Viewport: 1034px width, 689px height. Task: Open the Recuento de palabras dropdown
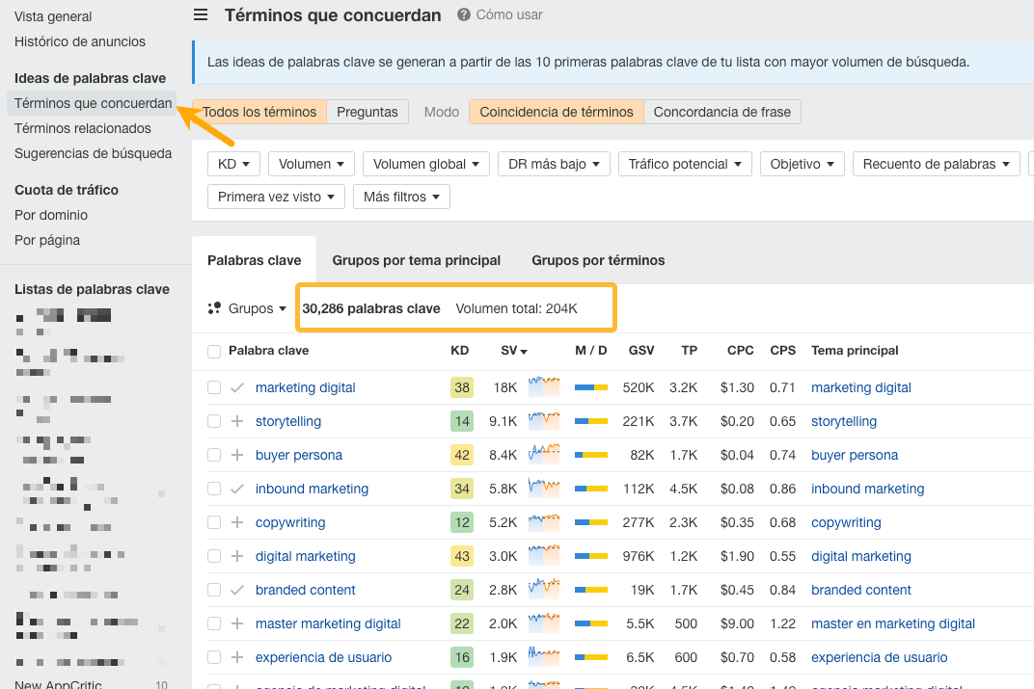pos(936,163)
